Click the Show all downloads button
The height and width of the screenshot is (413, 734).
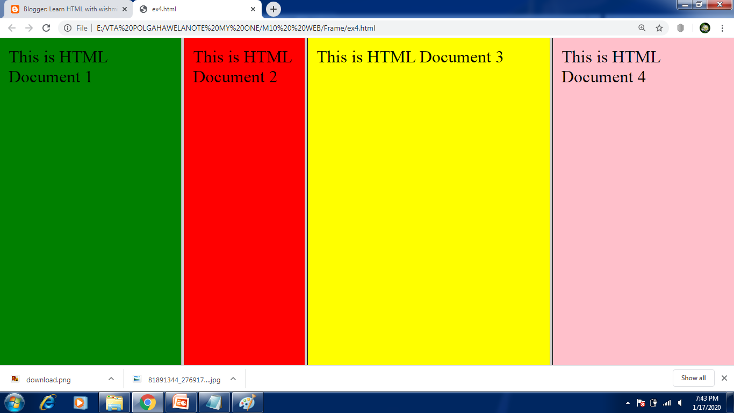tap(693, 378)
